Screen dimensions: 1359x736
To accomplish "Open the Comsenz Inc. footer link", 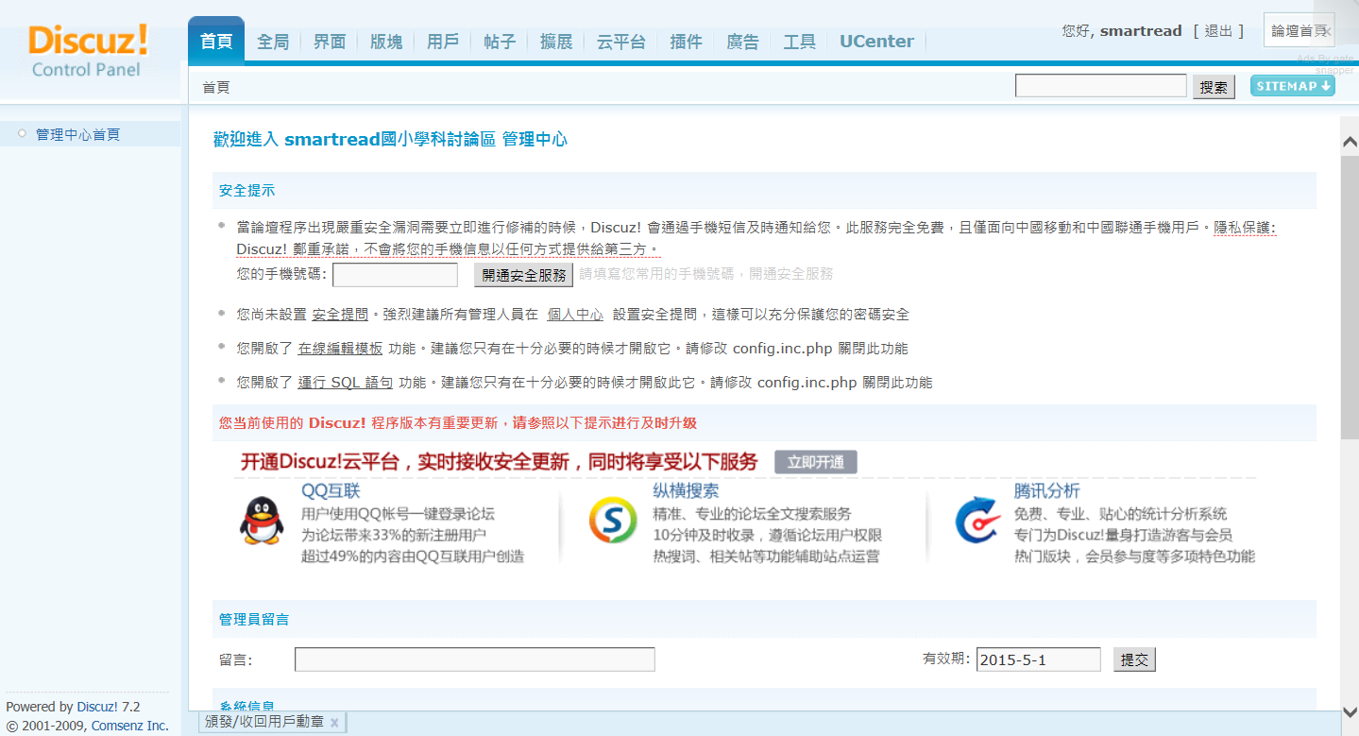I will 130,726.
